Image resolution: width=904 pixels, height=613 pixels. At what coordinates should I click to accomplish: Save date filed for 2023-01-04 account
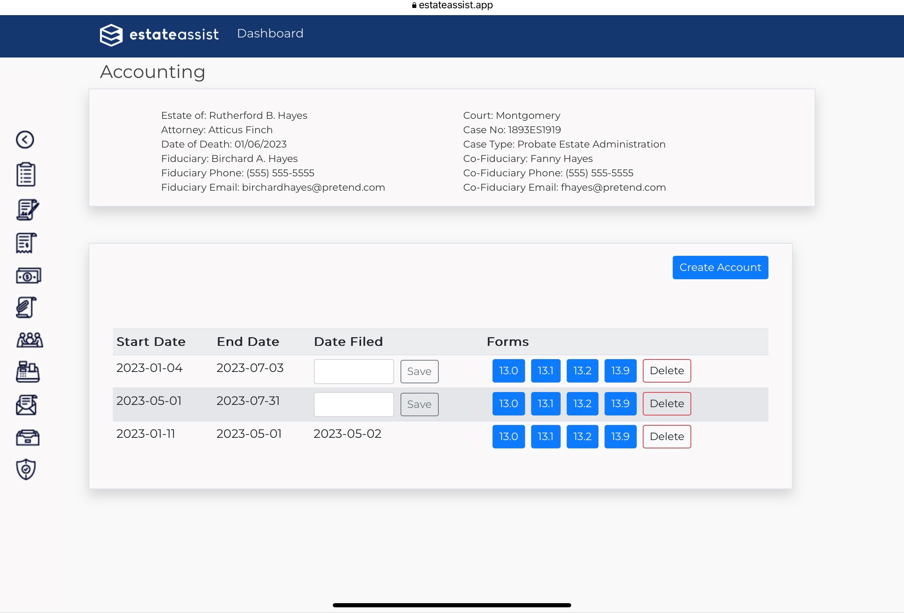(x=419, y=371)
